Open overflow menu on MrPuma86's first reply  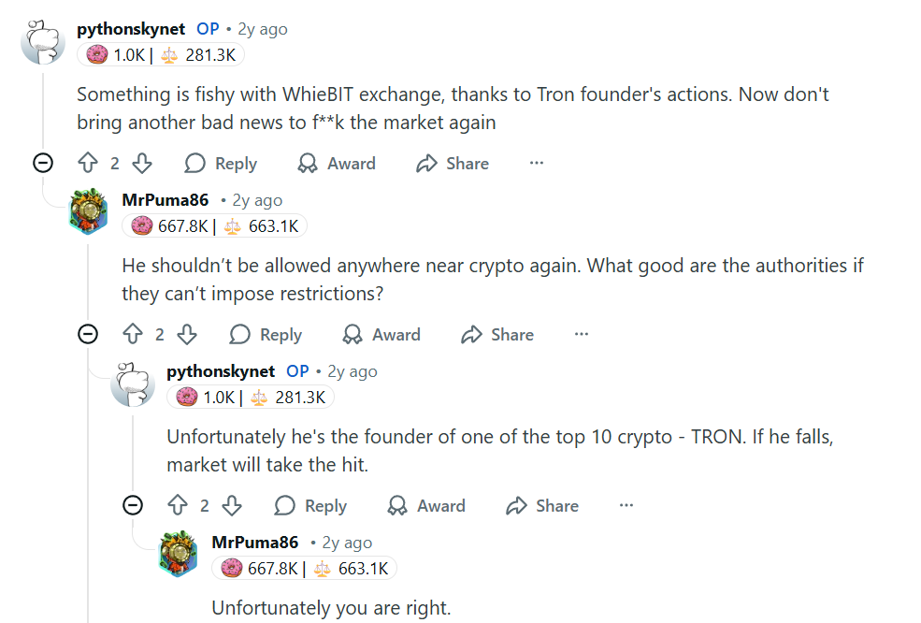(581, 334)
